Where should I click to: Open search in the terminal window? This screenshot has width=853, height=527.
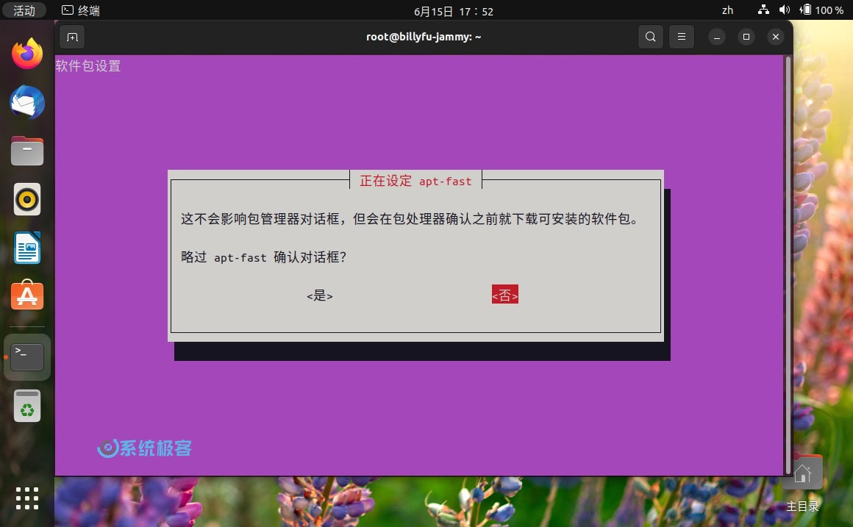650,37
